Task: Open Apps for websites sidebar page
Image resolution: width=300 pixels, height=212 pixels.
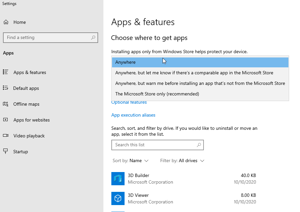Action: tap(32, 120)
